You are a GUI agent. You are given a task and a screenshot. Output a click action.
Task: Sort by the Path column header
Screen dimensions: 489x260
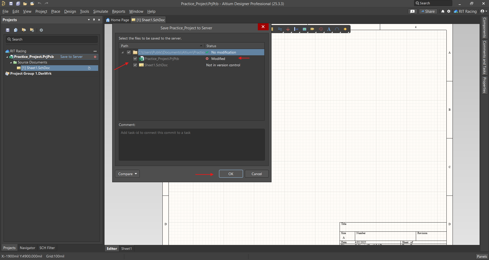point(162,46)
